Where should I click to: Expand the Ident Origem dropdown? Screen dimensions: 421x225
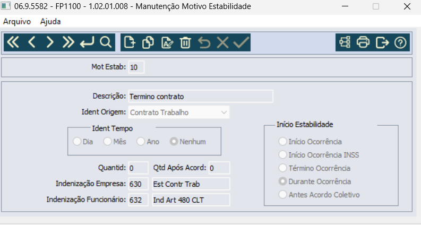coord(224,112)
